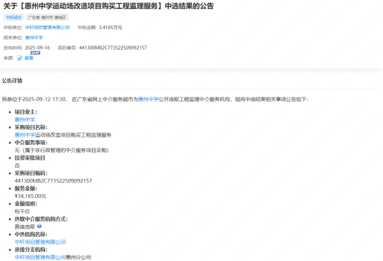Click the 金额说明 label
This screenshot has height=261, width=383.
coord(26,204)
